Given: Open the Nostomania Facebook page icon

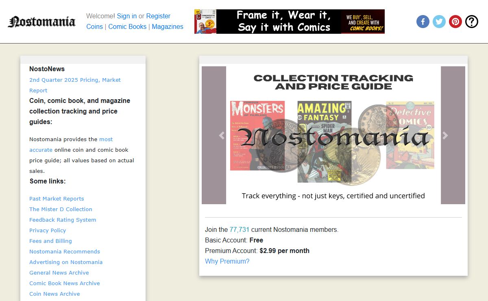Looking at the screenshot, I should point(423,22).
